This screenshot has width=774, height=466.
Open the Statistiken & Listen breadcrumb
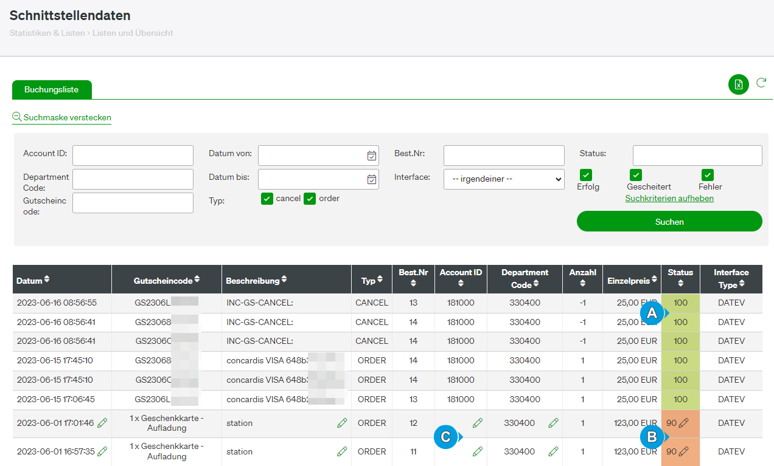47,33
